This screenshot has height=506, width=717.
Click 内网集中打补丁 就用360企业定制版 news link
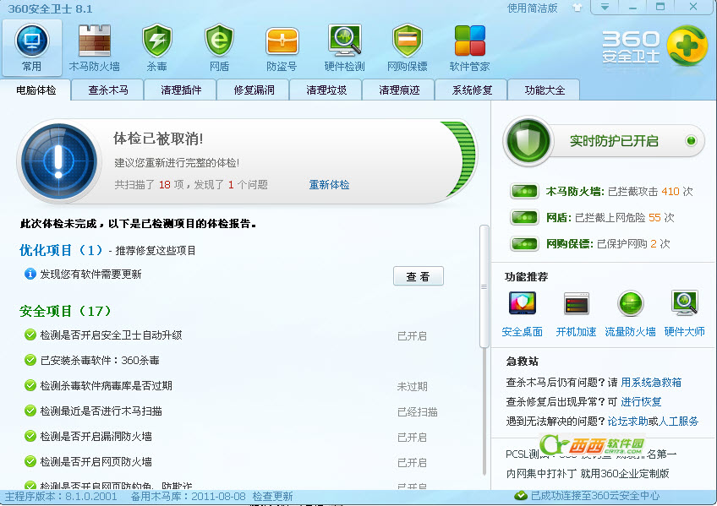[x=587, y=474]
